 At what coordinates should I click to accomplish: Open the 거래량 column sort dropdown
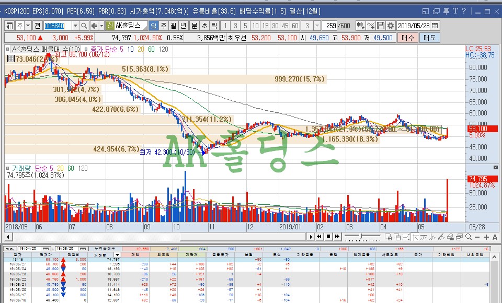tap(118, 255)
